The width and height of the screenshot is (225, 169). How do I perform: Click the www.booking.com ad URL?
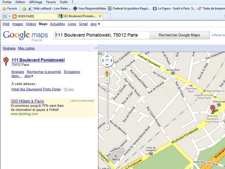click(24, 114)
